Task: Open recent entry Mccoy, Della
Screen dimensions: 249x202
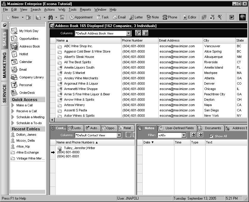Action: (26, 141)
